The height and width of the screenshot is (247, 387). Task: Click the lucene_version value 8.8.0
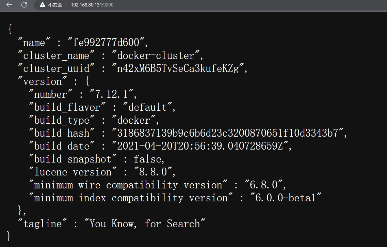[x=153, y=172]
